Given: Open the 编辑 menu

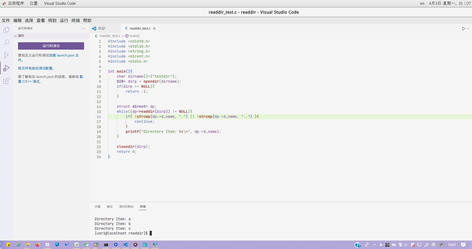Looking at the screenshot, I should pos(17,20).
